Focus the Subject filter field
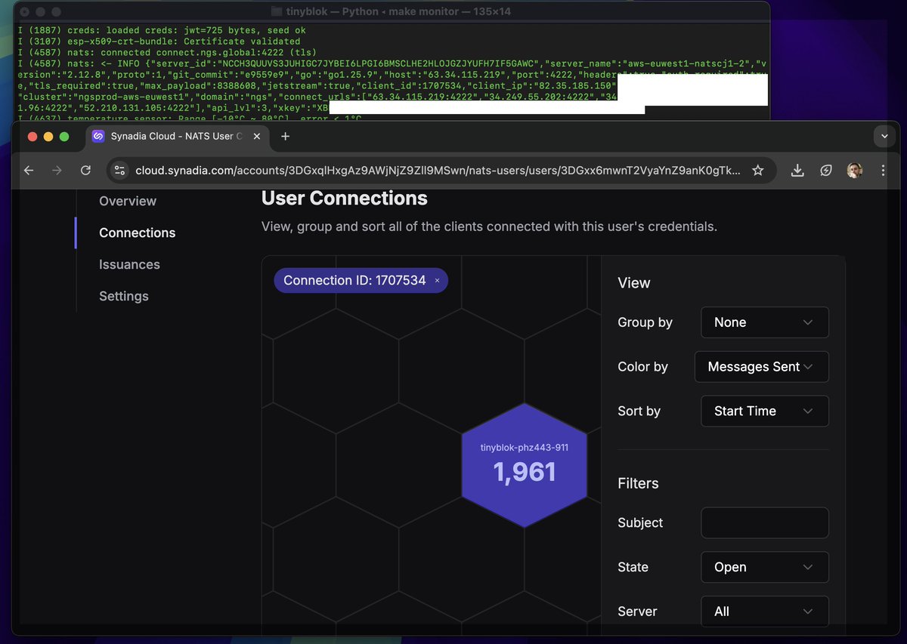Image resolution: width=907 pixels, height=644 pixels. 765,522
